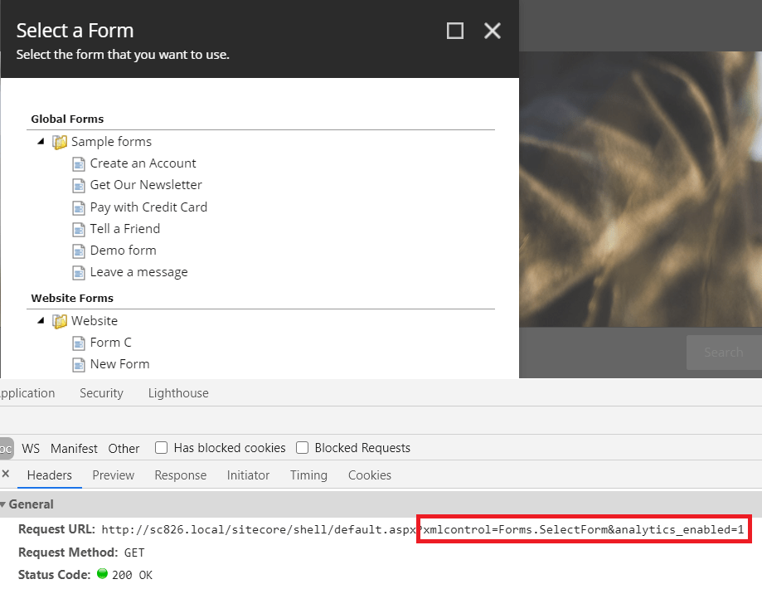Collapse the General headers section

(2, 504)
